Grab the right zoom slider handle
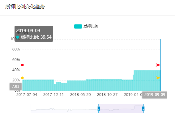The width and height of the screenshot is (175, 121). click(x=143, y=109)
